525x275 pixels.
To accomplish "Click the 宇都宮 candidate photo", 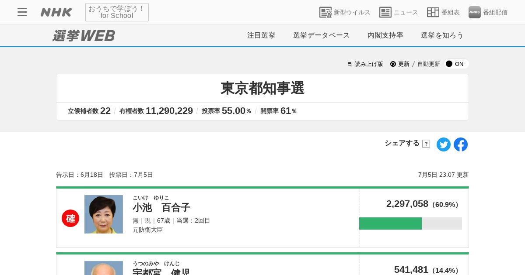I will [104, 268].
